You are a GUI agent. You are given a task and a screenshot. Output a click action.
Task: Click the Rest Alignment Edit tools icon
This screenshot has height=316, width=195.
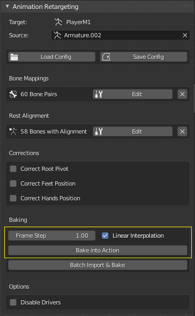tap(99, 131)
